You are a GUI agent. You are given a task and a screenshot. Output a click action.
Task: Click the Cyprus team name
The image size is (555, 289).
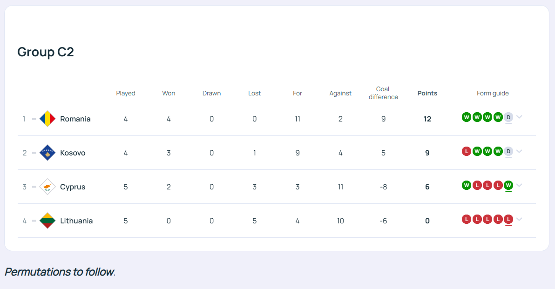73,187
